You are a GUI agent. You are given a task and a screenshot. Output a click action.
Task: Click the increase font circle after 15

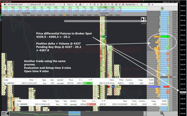[123, 4]
